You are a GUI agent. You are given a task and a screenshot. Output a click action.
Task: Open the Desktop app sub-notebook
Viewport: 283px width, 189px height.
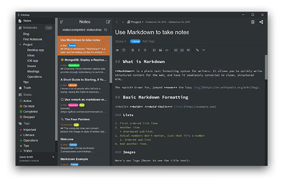35,50
